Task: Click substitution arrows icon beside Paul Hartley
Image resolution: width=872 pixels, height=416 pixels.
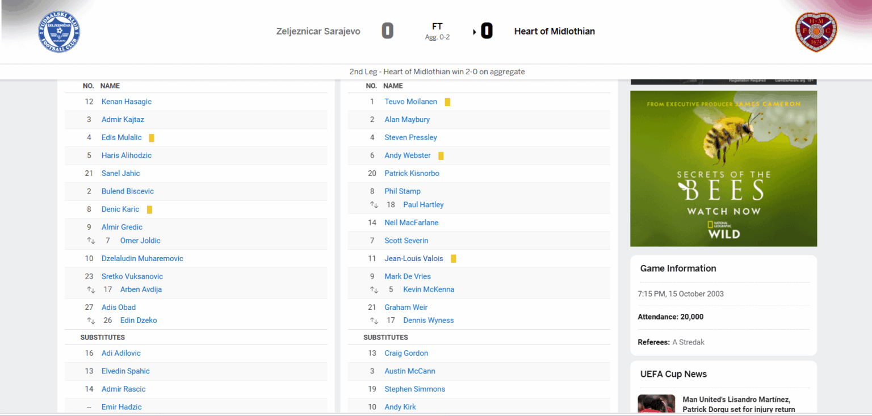Action: coord(374,205)
